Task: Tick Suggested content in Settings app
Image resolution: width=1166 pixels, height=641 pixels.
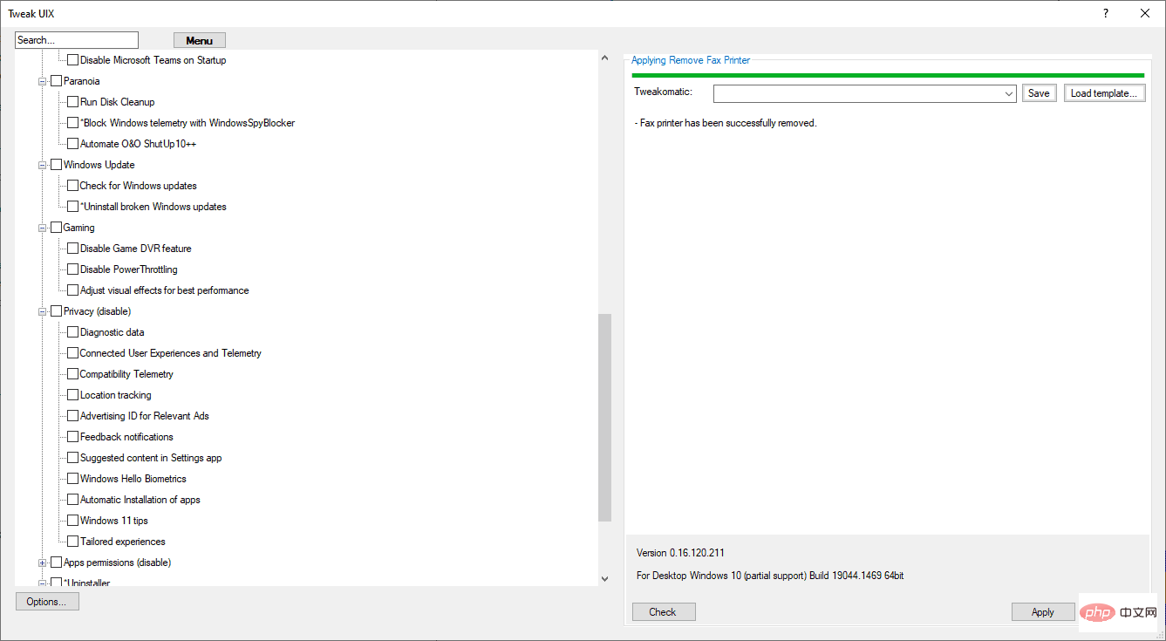Action: coord(73,458)
